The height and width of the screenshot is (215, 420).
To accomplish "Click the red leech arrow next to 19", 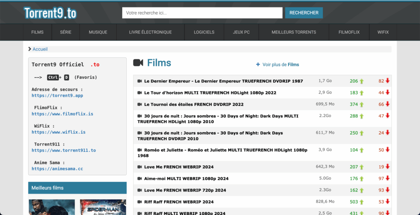I will tap(388, 167).
